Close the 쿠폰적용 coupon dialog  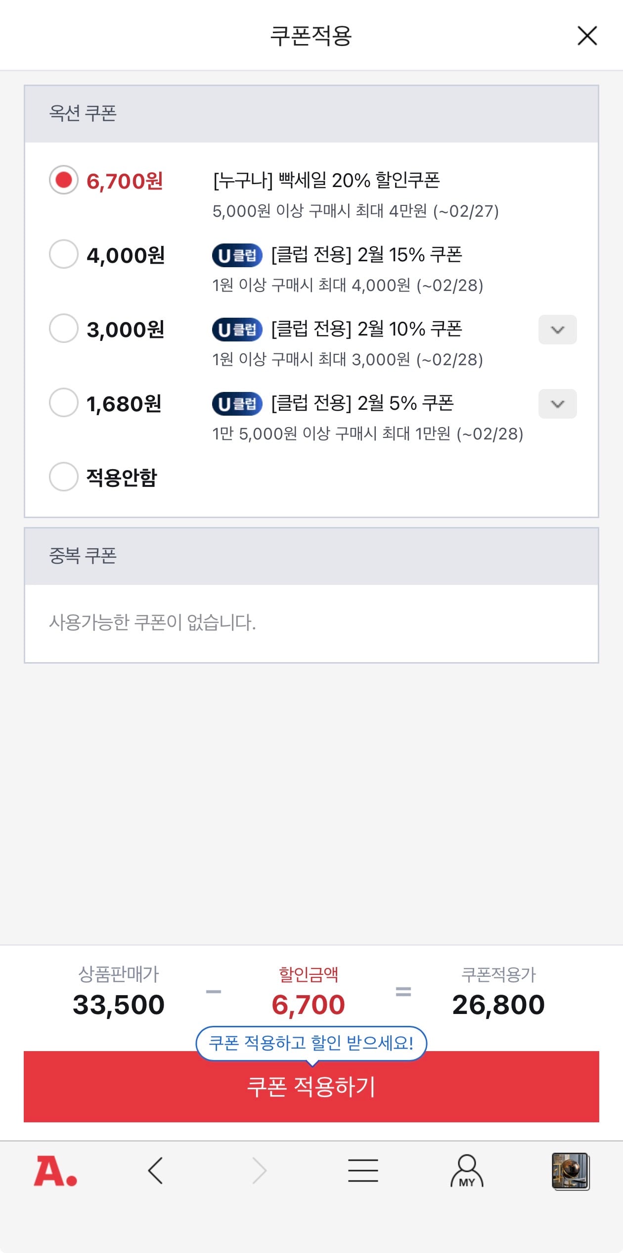587,36
